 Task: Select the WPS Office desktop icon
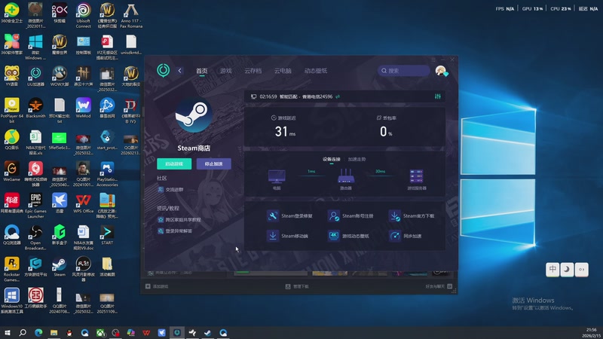coord(83,203)
